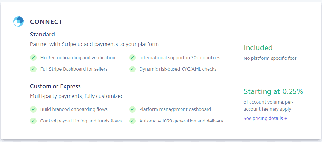Click checkmark beside Full Stripe Dashboard for sellers
Screen dimensions: 322x142
coord(33,69)
